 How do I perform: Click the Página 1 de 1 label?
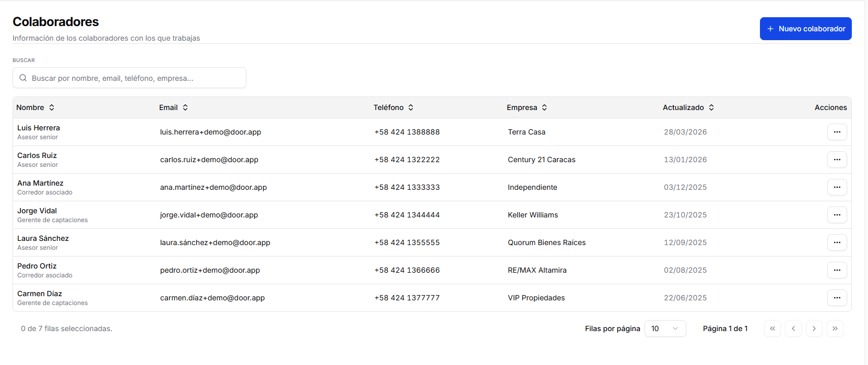(726, 328)
